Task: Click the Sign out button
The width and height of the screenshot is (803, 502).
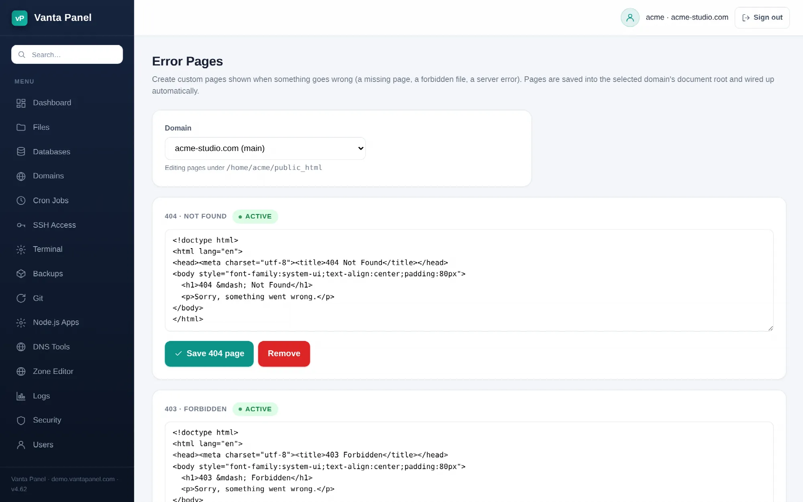Action: coord(762,18)
